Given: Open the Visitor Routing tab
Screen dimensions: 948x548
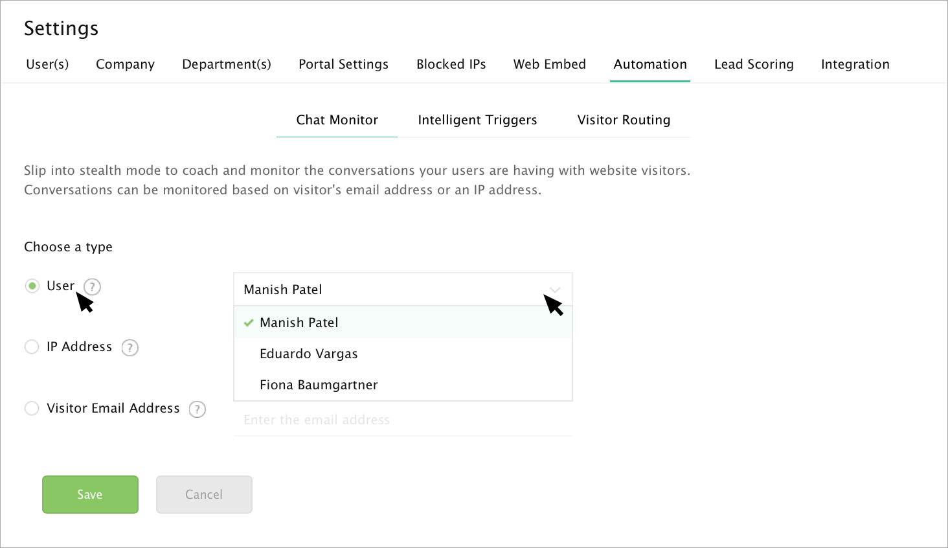Looking at the screenshot, I should [x=624, y=120].
